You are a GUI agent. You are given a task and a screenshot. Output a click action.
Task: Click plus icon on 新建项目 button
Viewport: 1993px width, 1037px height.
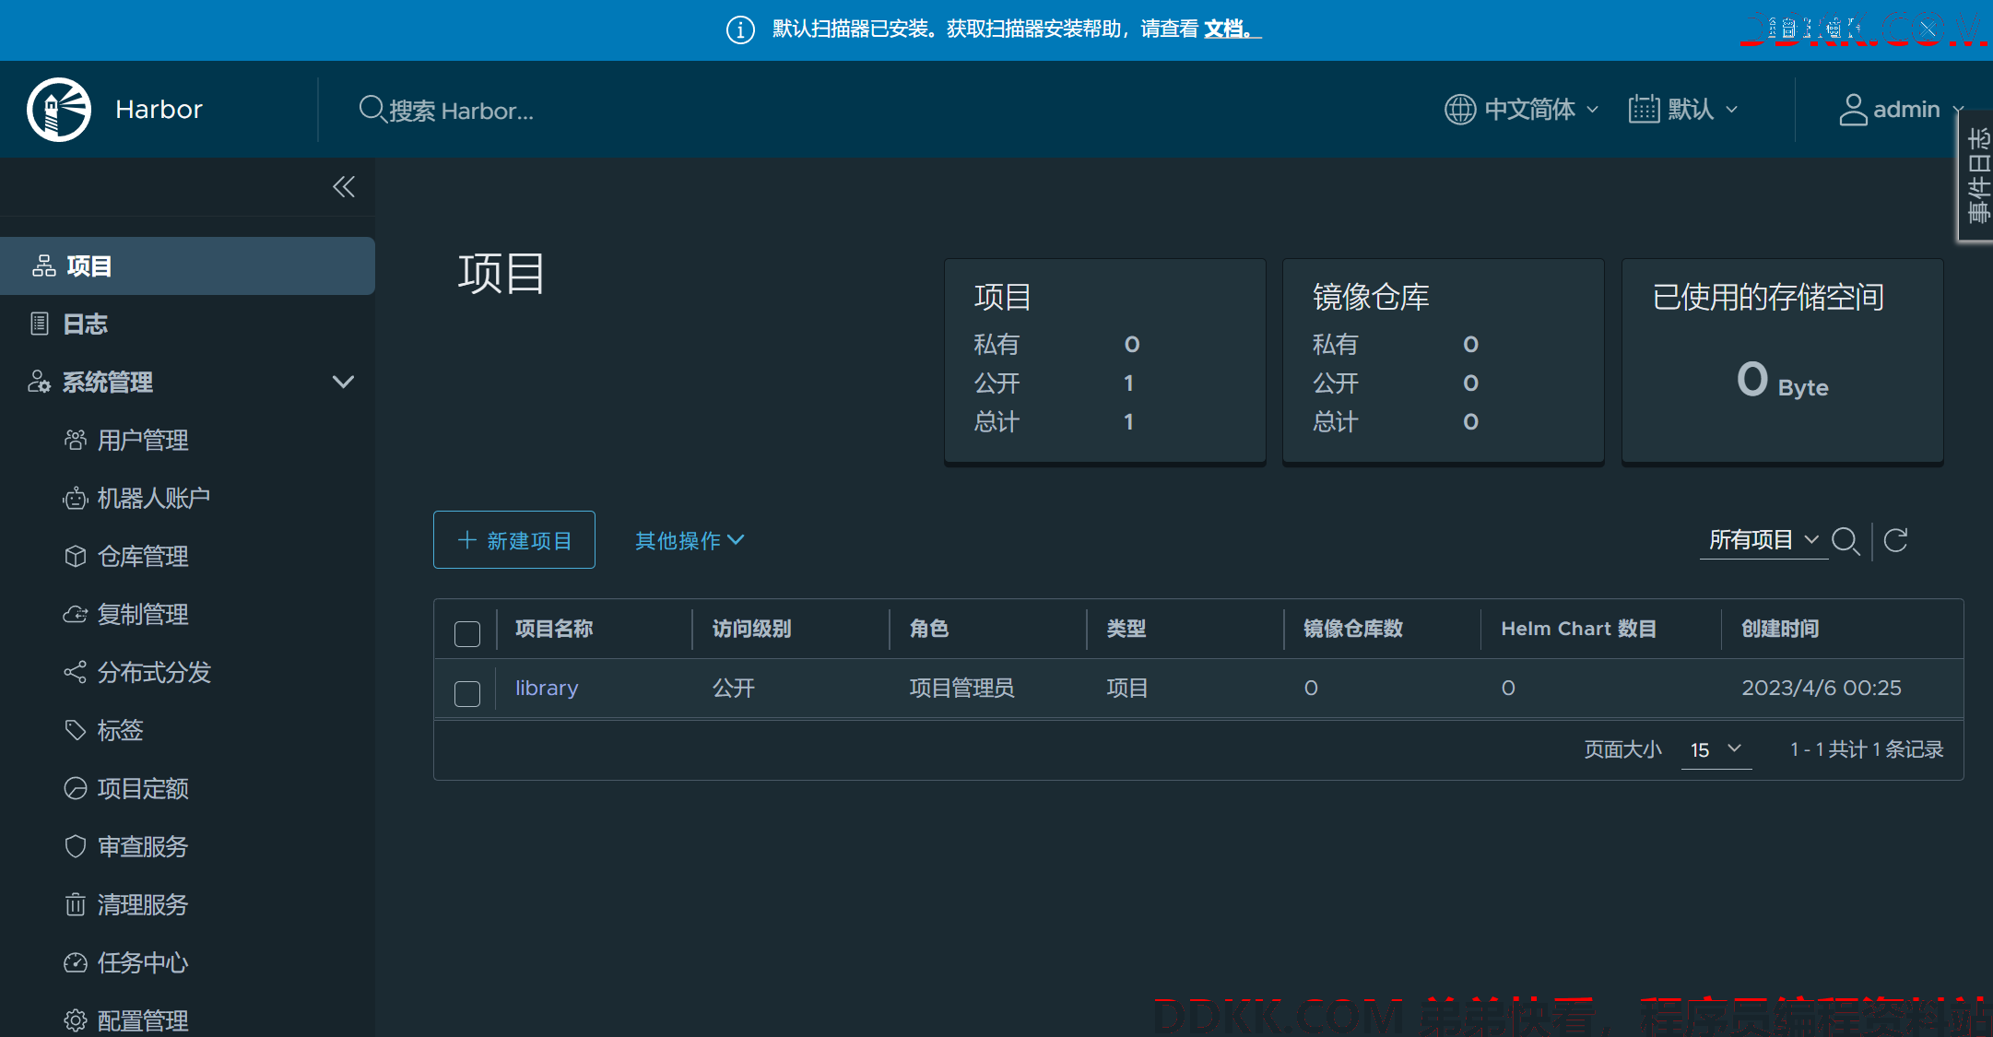pos(467,540)
